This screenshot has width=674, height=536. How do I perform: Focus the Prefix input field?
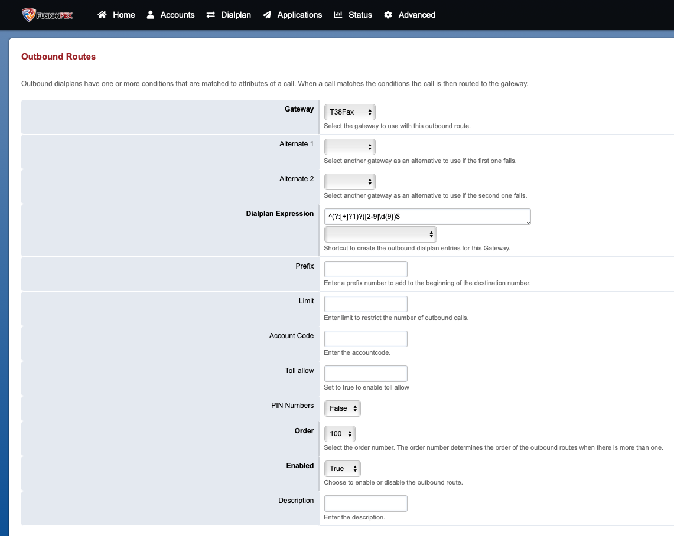(x=366, y=269)
